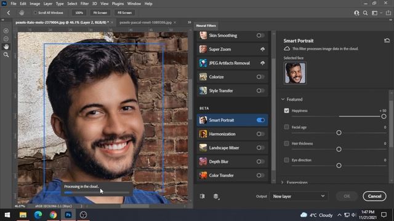Open the Filter menu
394x221 pixels.
84,4
